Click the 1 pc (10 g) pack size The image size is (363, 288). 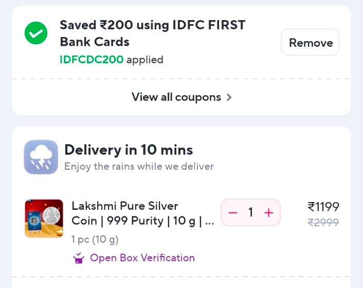coord(95,239)
